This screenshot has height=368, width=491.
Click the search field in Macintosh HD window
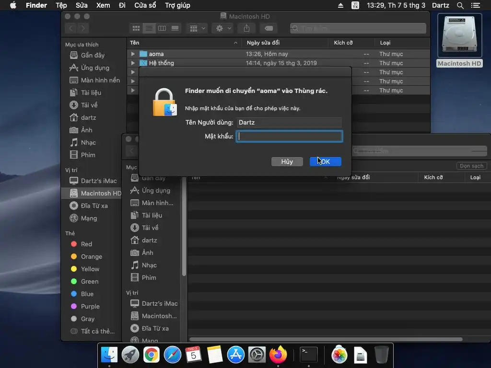pos(358,28)
